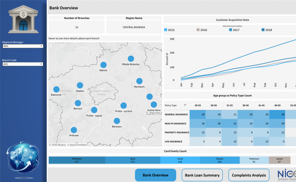Click General Insurance 20-25 heatmap cell
The image size is (296, 182).
(197, 115)
